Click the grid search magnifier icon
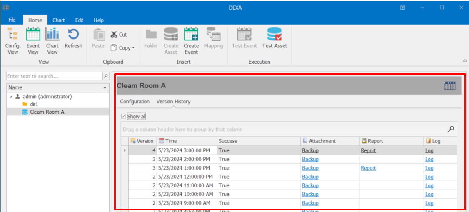The width and height of the screenshot is (469, 212). pyautogui.click(x=450, y=129)
